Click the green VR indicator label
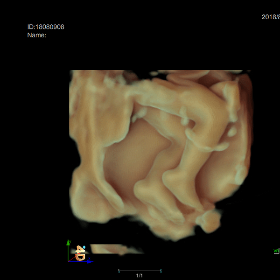Image resolution: width=280 pixels, height=280 pixels. 276,251
